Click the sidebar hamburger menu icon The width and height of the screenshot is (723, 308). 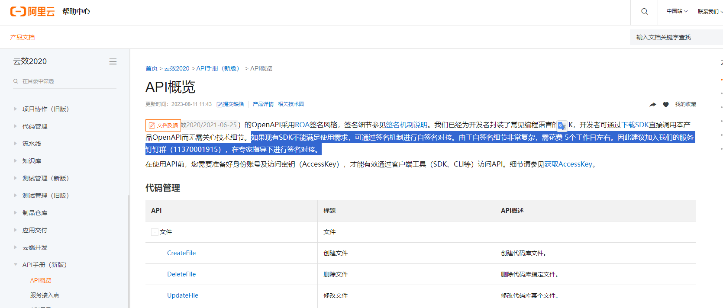(x=113, y=61)
